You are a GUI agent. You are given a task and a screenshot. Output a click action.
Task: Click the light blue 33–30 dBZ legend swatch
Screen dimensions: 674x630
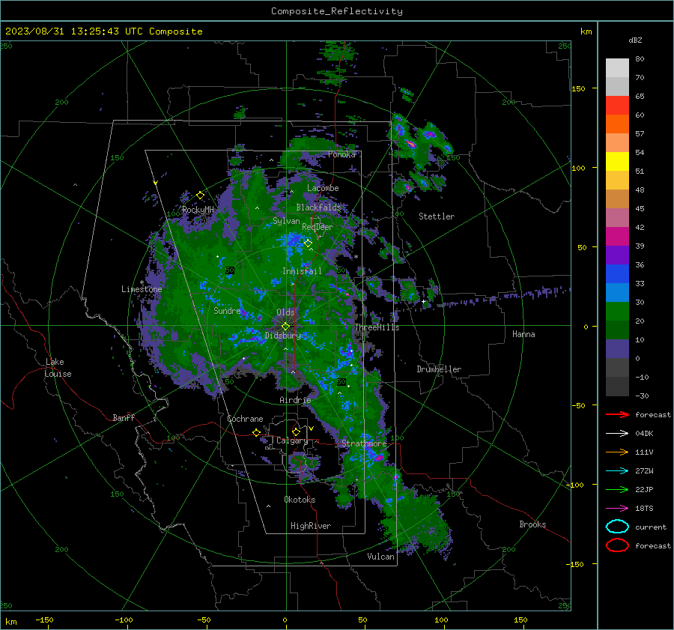pyautogui.click(x=617, y=292)
